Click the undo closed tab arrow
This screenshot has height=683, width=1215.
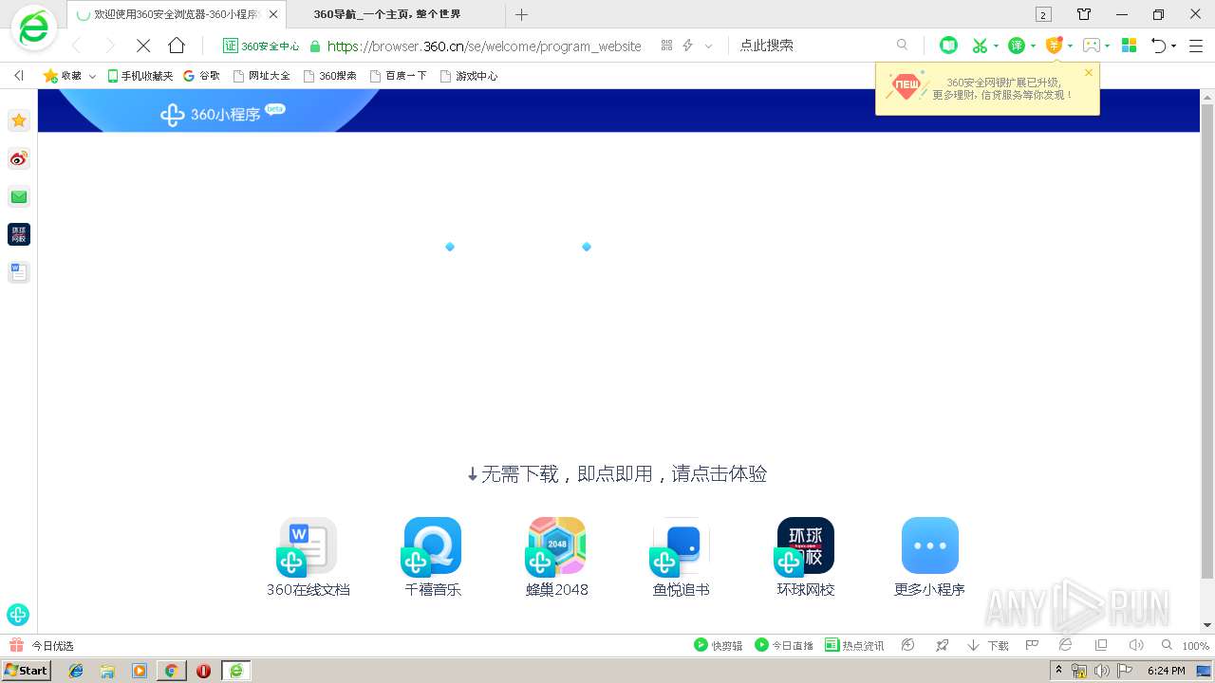click(x=1158, y=46)
